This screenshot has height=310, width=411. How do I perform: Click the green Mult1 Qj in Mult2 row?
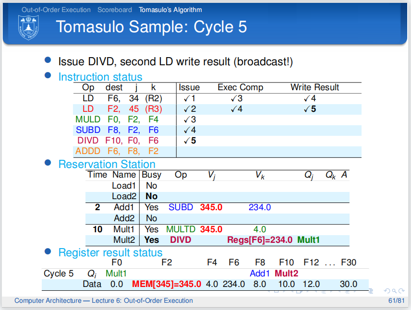click(x=309, y=240)
